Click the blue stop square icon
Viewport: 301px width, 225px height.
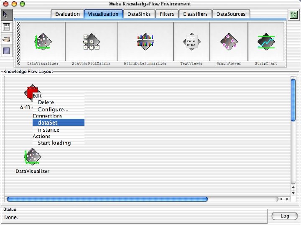pos(7,51)
